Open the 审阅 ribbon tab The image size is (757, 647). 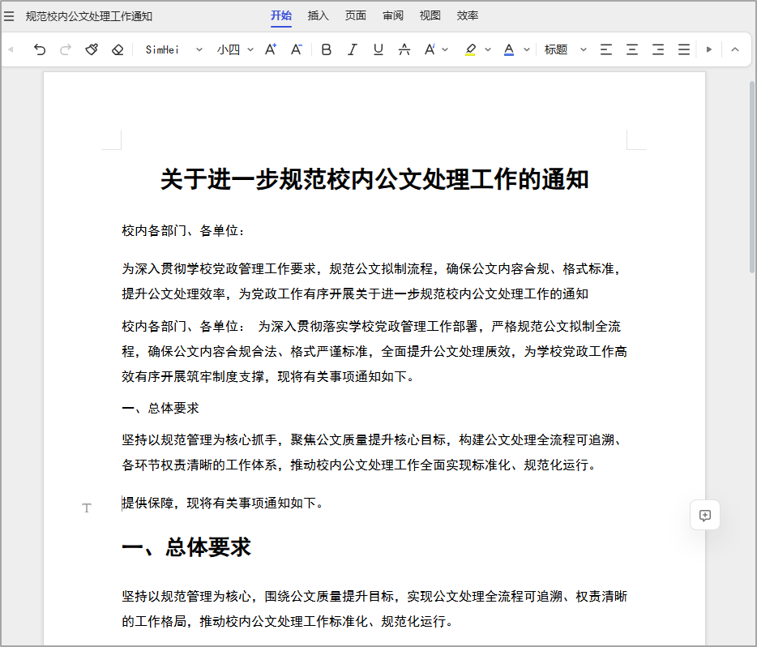393,15
